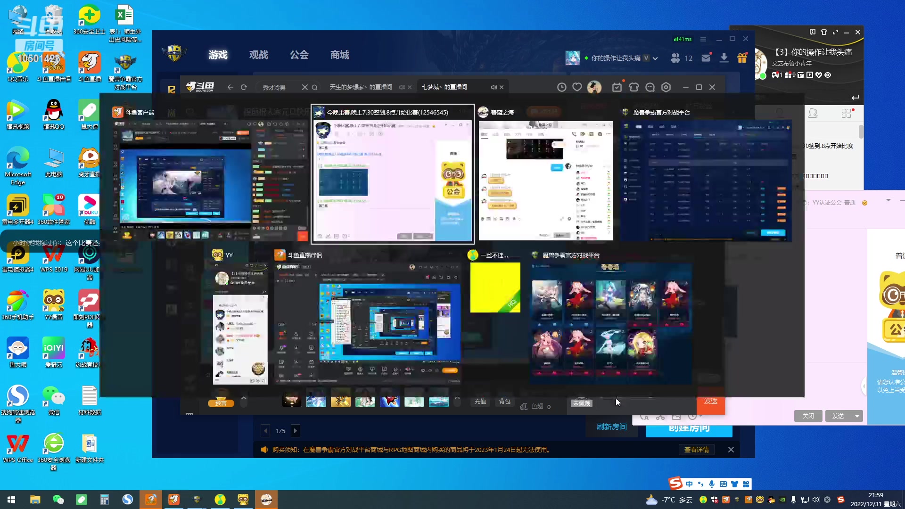This screenshot has height=509, width=905.
Task: Open the 商城 tab
Action: pos(339,55)
